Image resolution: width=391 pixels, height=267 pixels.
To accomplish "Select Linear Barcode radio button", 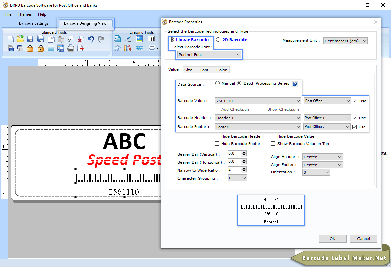I will point(172,40).
